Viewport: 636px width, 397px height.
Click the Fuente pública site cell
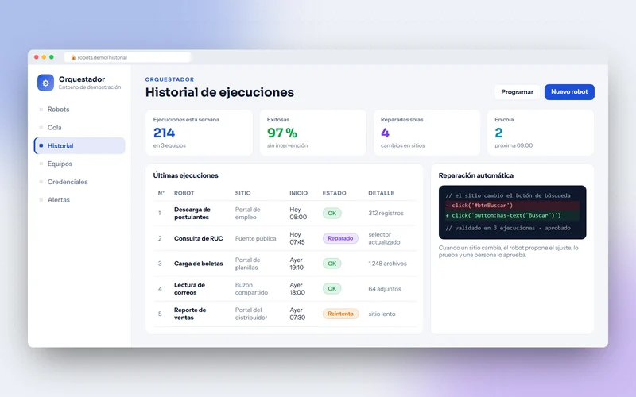click(255, 239)
